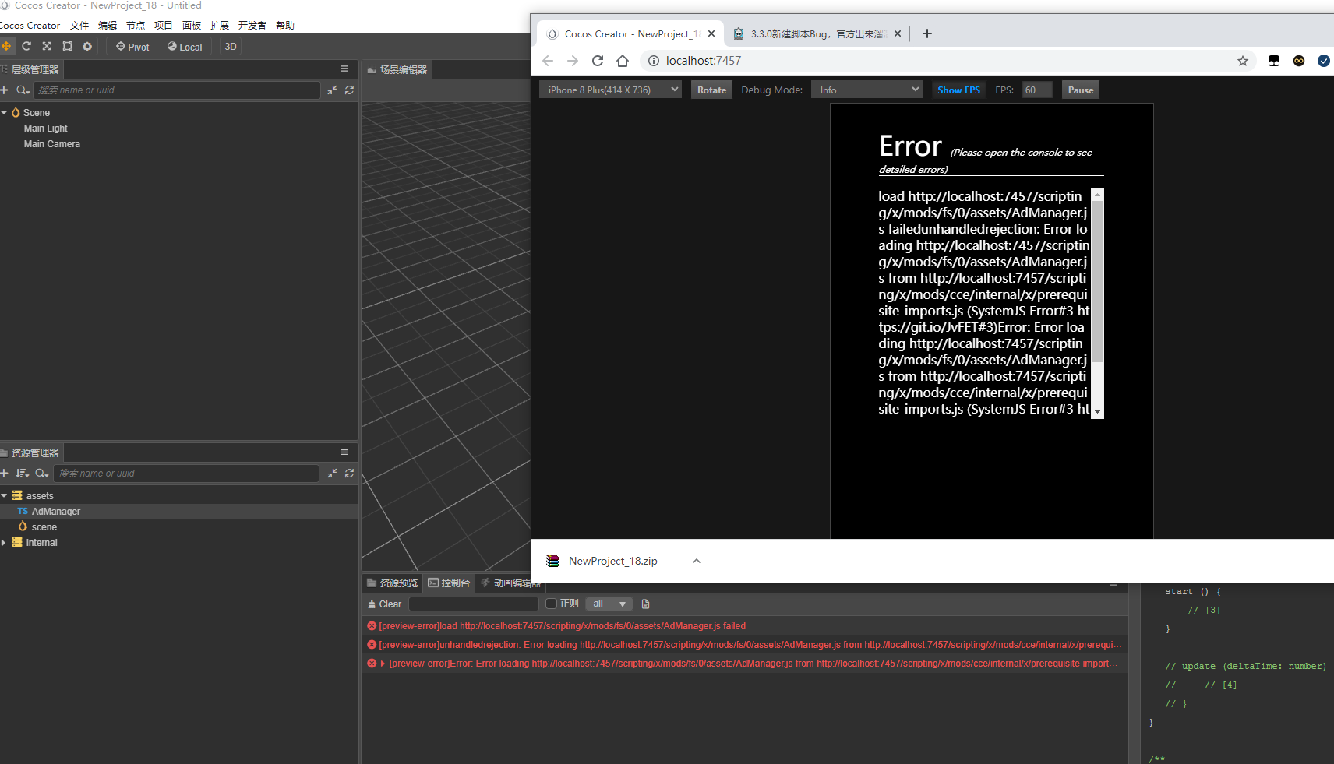
Task: Expand the internal folder
Action: [5, 543]
